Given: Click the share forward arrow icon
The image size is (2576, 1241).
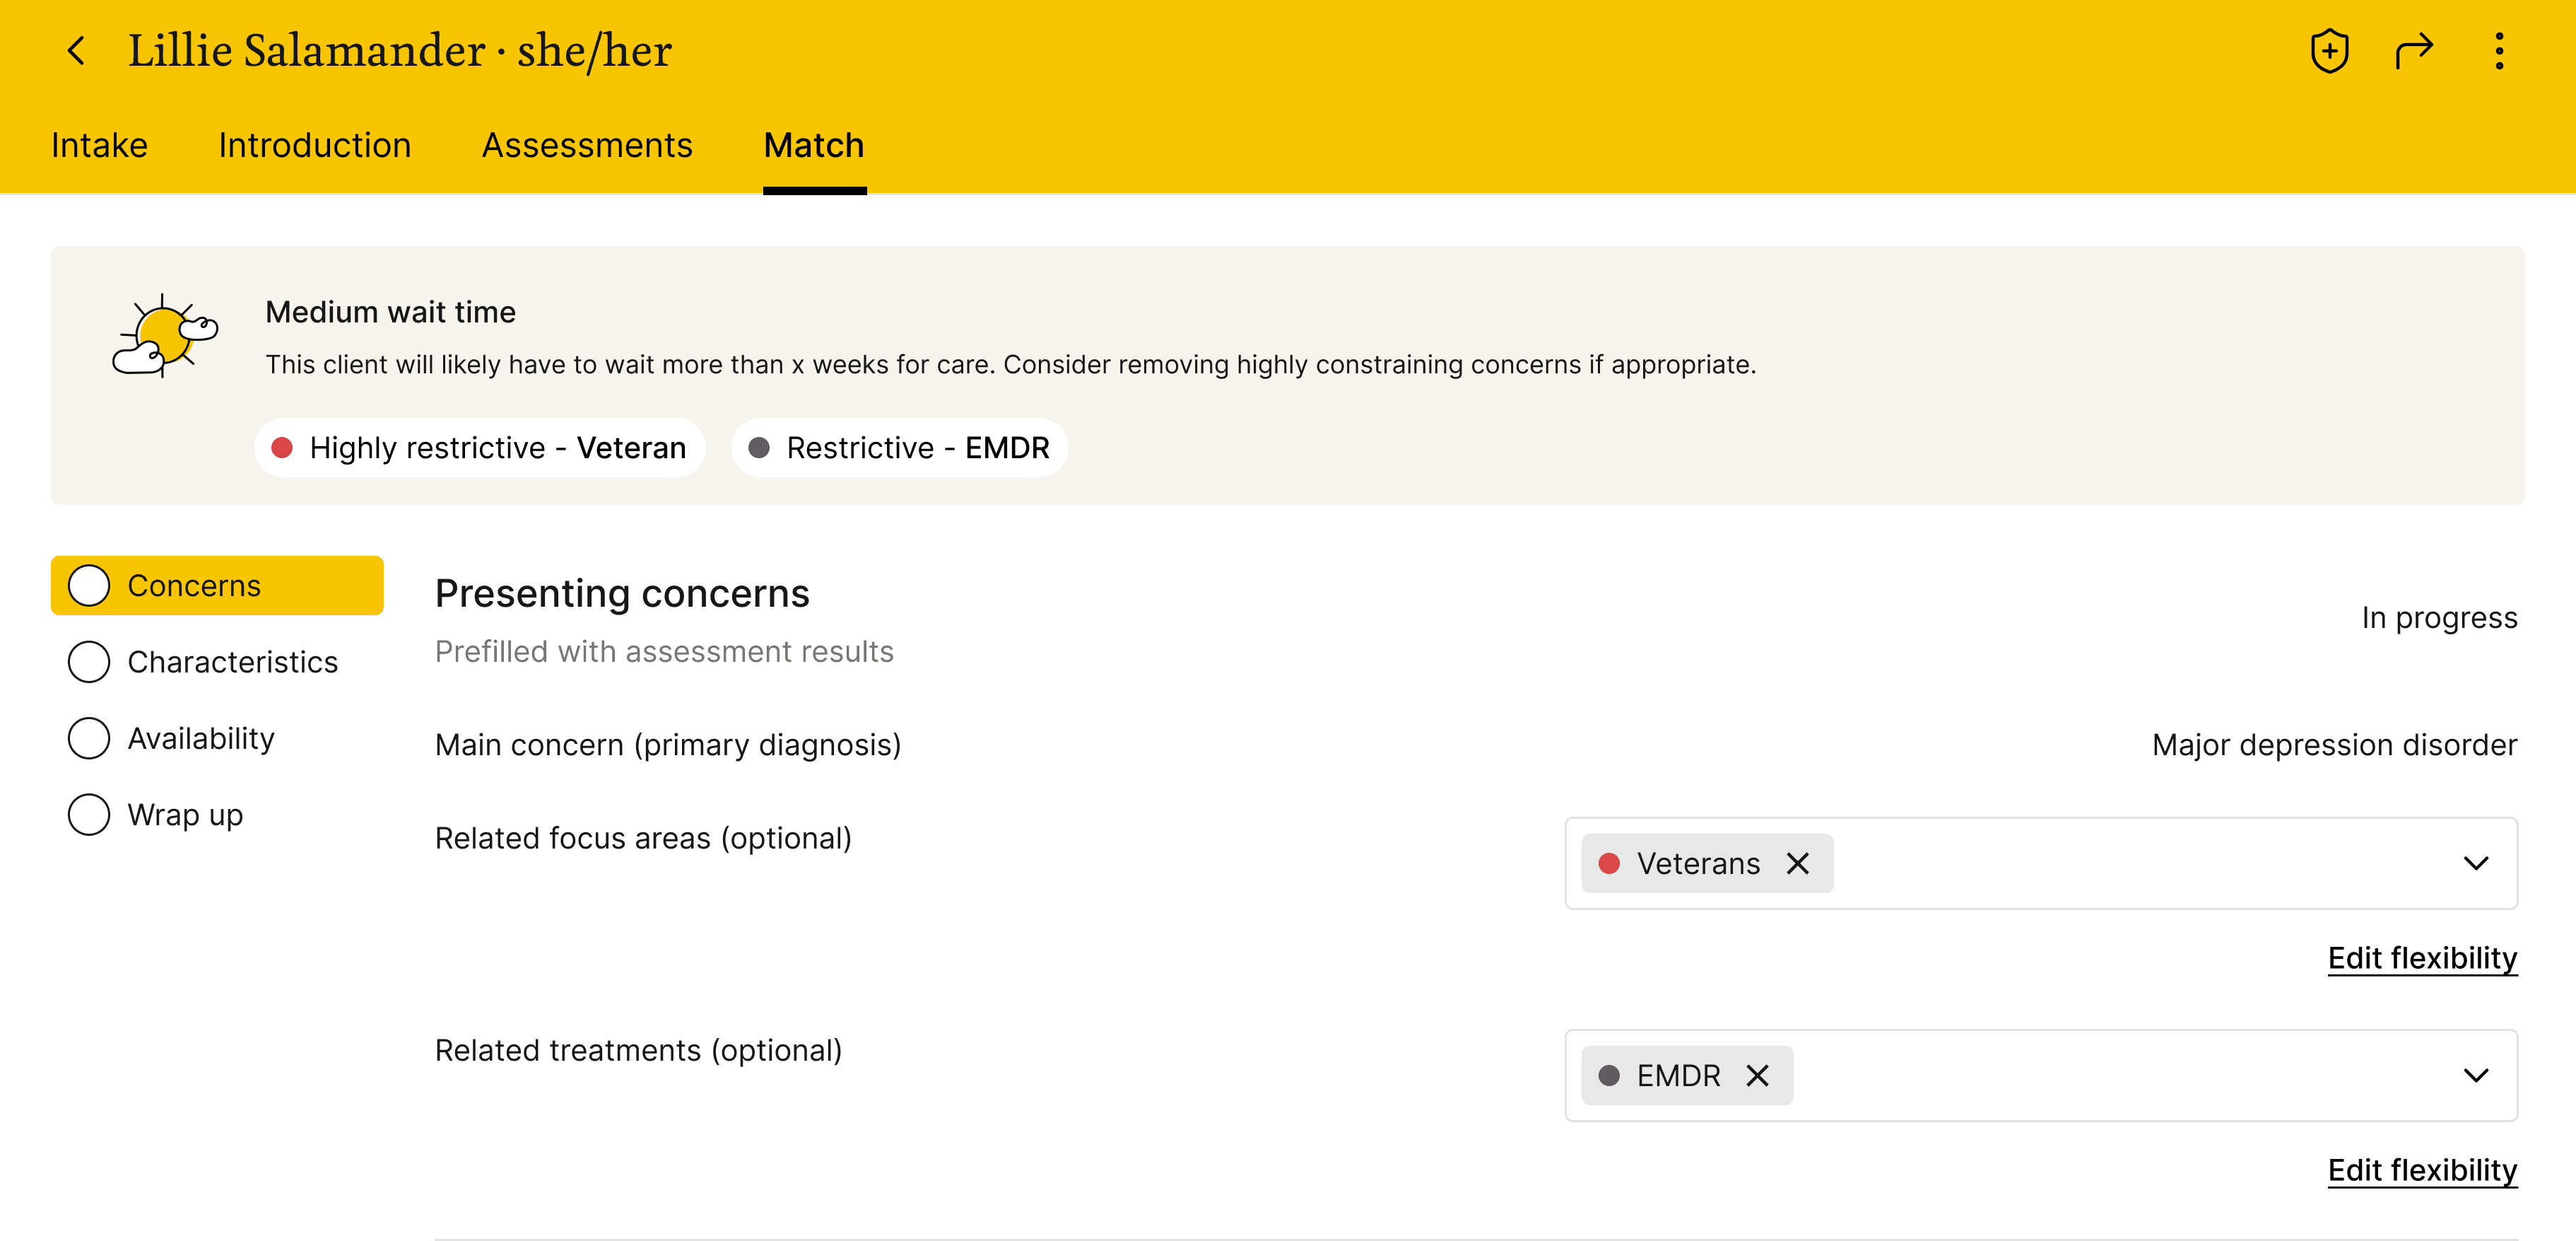Looking at the screenshot, I should [x=2413, y=50].
